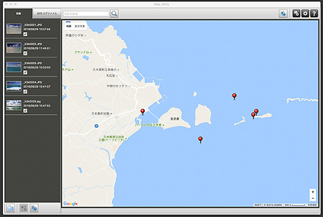Click the magnifier search button
The image size is (323, 217).
point(114,14)
